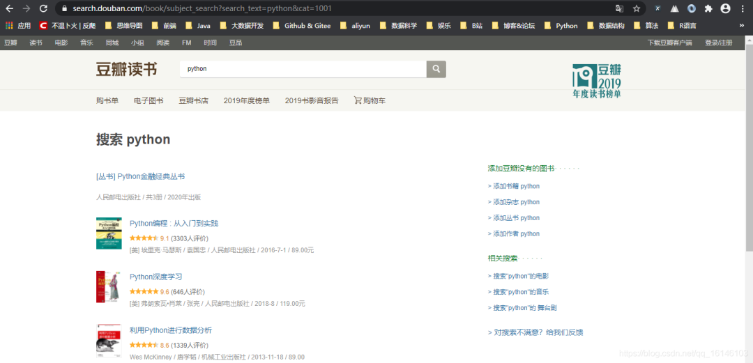The image size is (753, 363).
Task: Click the Python深度学习 book cover thumbnail
Action: (x=109, y=286)
